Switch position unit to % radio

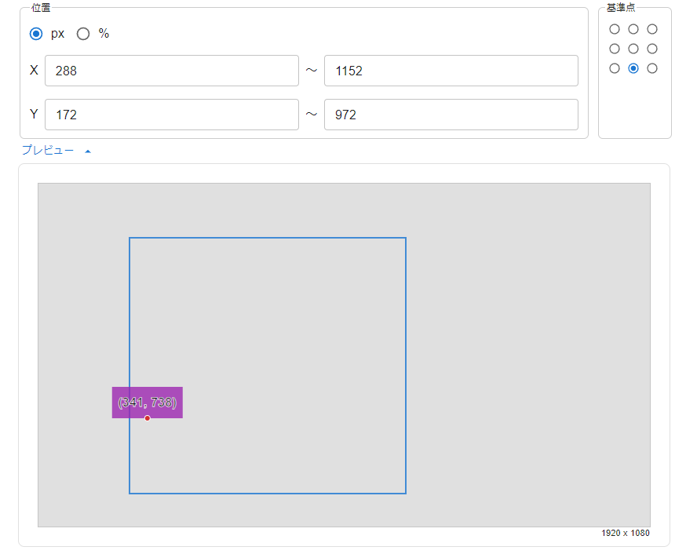pos(83,34)
